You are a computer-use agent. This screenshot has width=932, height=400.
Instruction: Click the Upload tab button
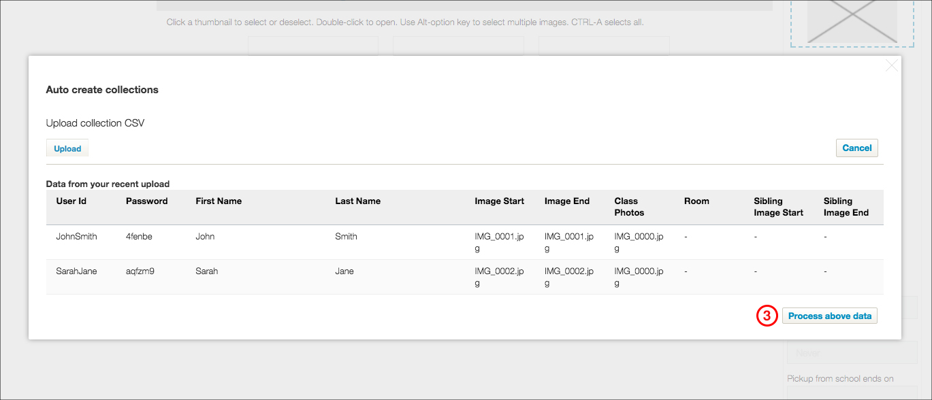tap(67, 148)
